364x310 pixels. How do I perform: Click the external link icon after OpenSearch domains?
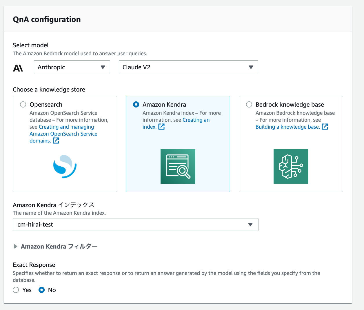tap(56, 141)
